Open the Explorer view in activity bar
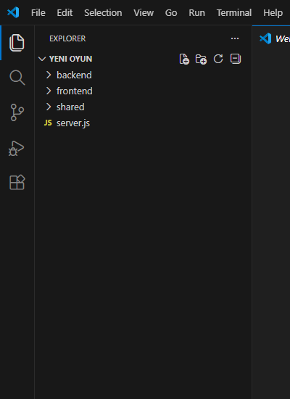Viewport: 290px width, 399px height. coord(17,43)
